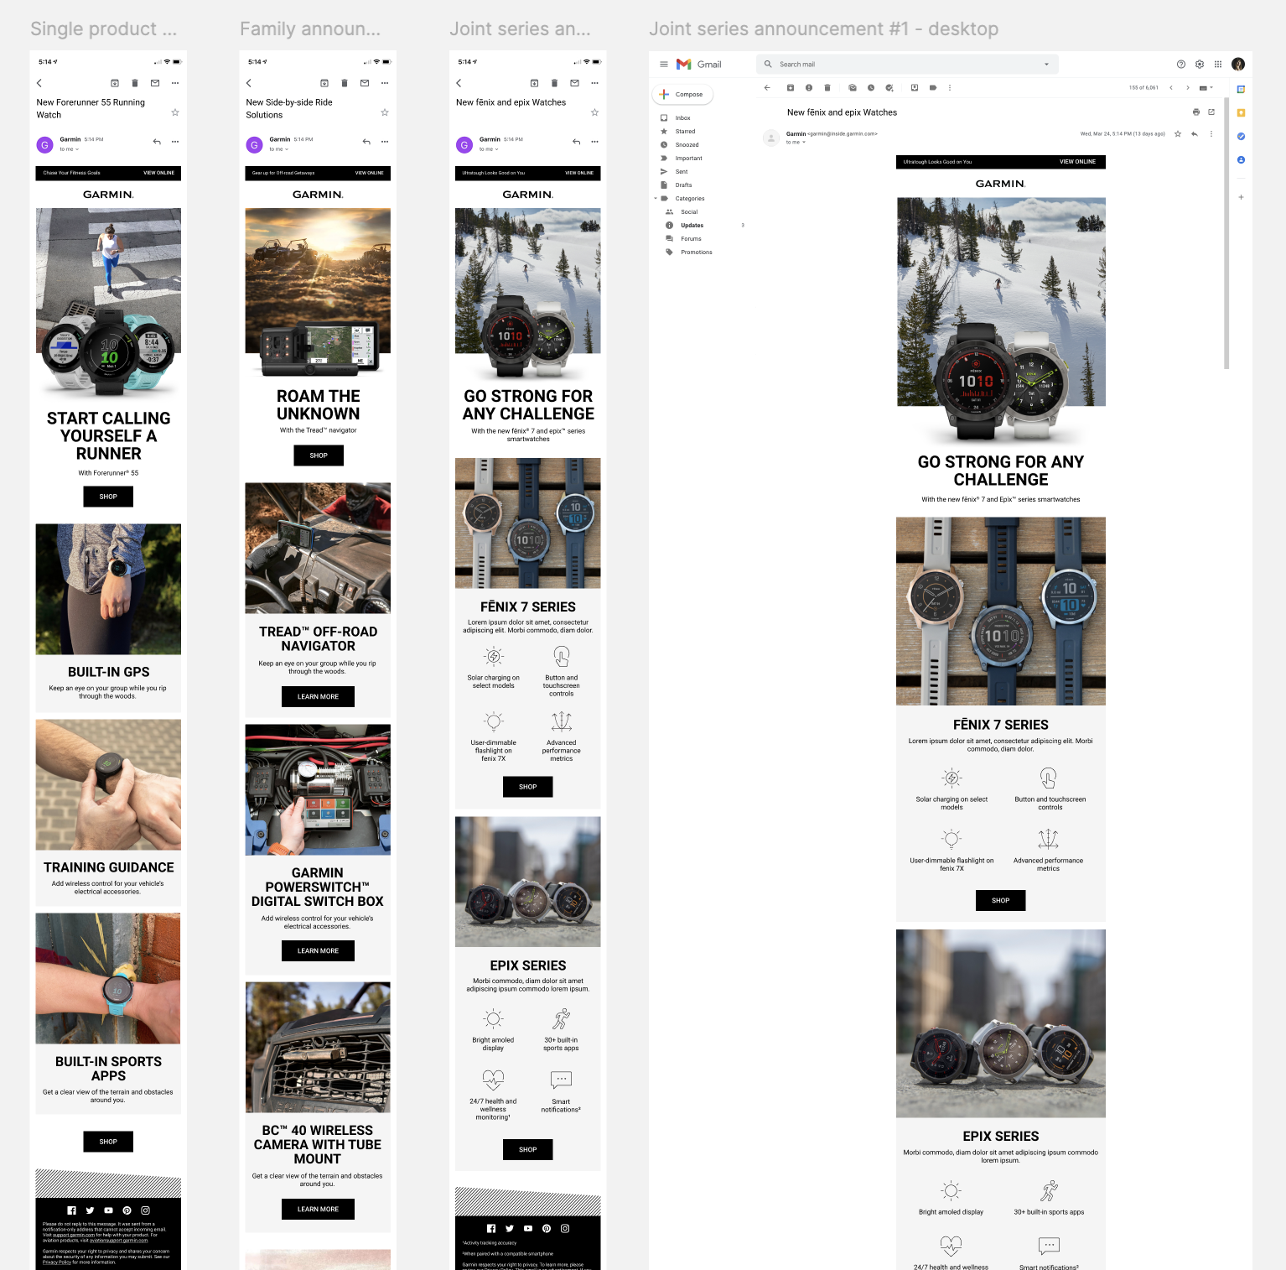Click SHOP under Start Calling Yourself a Runner
The image size is (1286, 1270).
coord(108,497)
